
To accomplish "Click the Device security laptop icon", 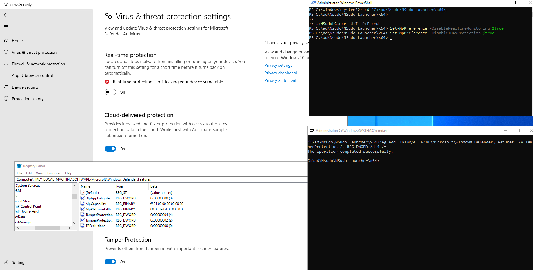I will tap(6, 87).
